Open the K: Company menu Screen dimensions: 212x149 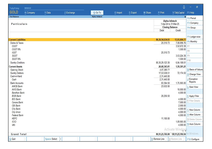tap(30, 13)
